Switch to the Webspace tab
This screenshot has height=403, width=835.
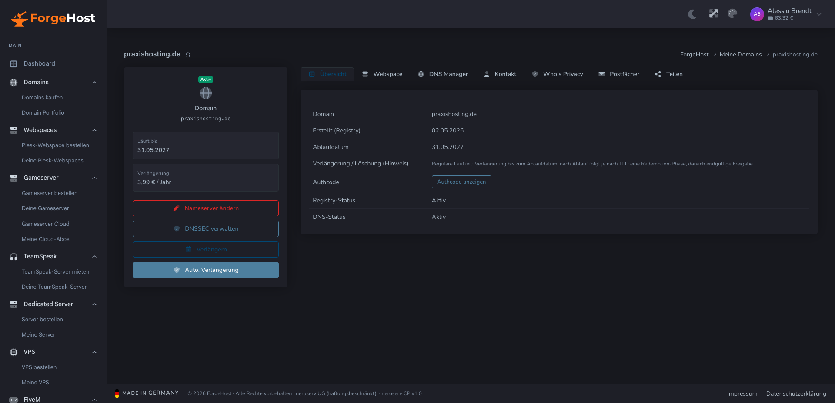[382, 74]
